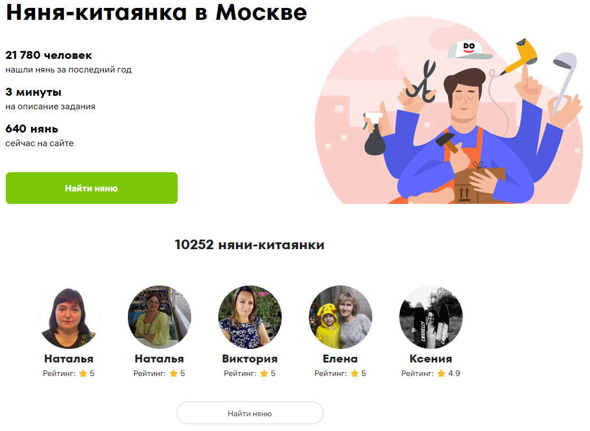Click the name Виктория
Viewport: 590px width, 431px height.
(250, 359)
